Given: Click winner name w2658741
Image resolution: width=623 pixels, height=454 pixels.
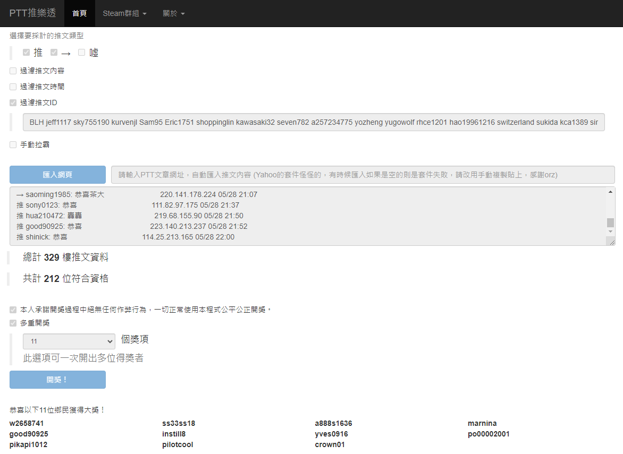Looking at the screenshot, I should coord(27,423).
